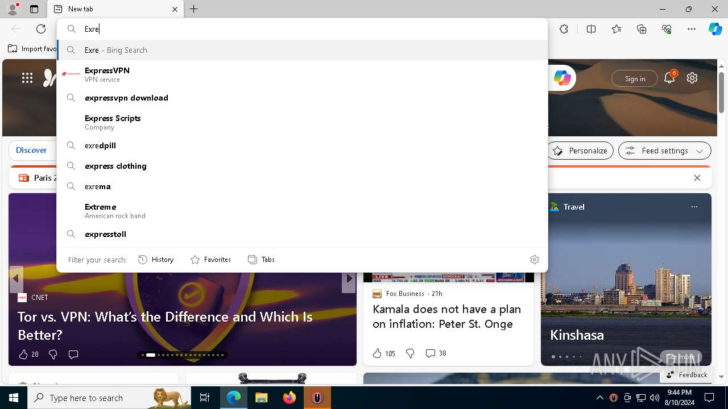Image resolution: width=728 pixels, height=409 pixels.
Task: Filter search by Favorites
Action: click(x=210, y=260)
